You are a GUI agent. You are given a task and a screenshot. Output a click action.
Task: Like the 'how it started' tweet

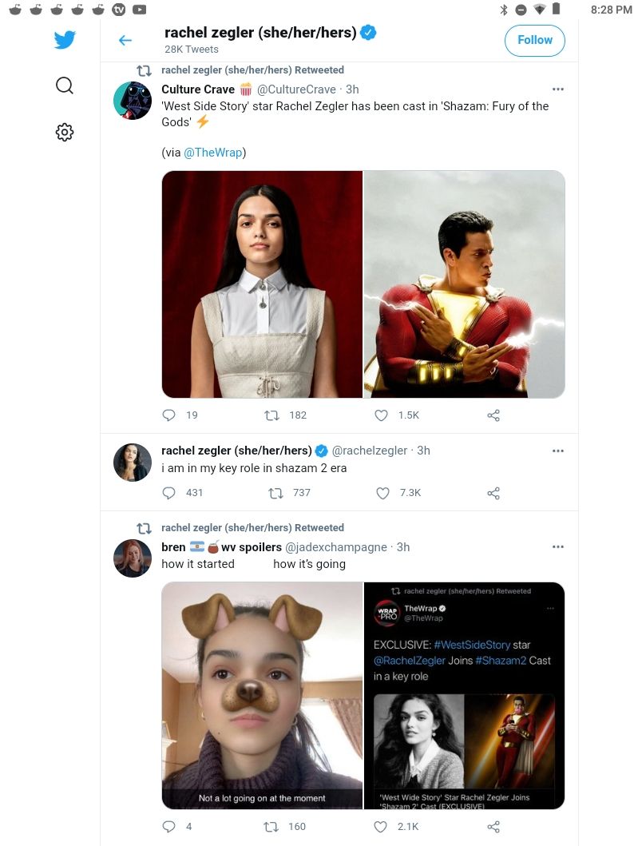point(382,826)
